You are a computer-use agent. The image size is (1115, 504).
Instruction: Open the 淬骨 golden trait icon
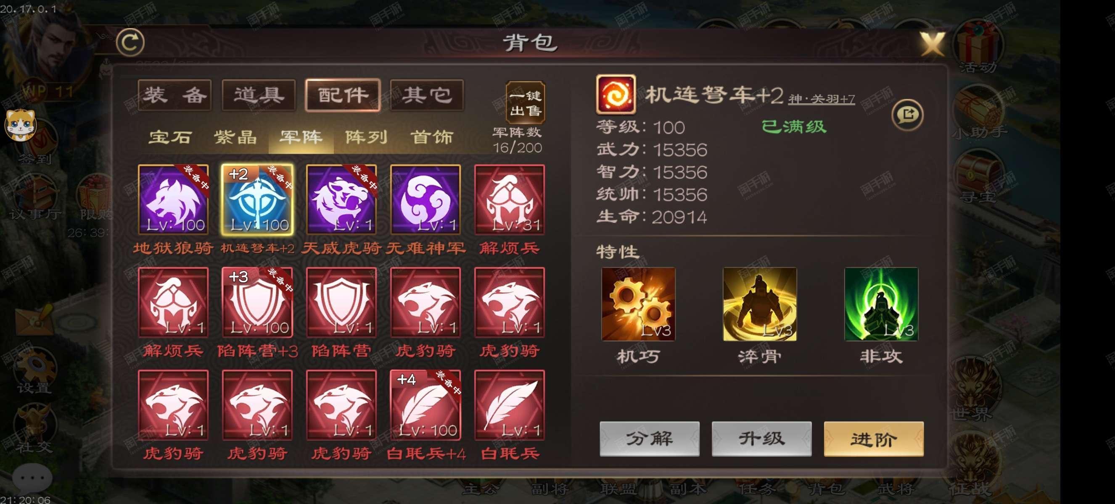click(x=760, y=304)
